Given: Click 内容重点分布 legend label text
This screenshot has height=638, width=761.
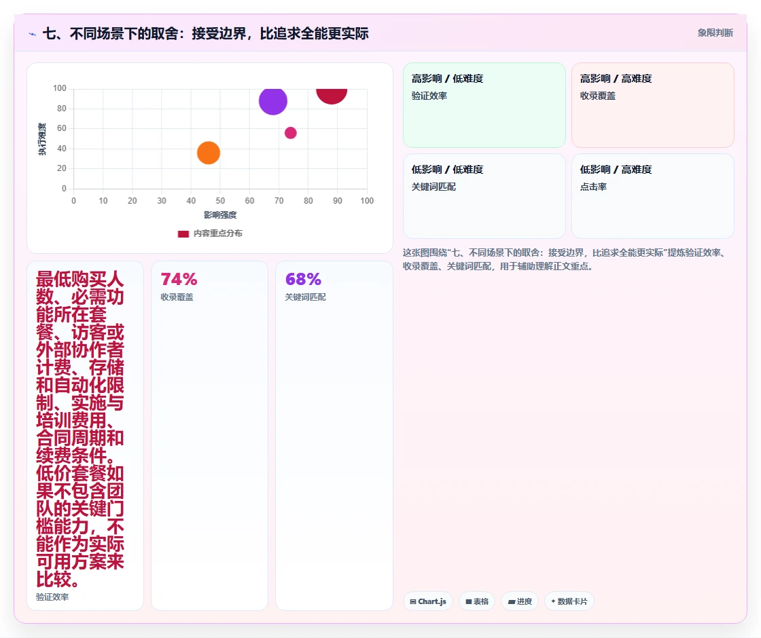Looking at the screenshot, I should tap(218, 233).
